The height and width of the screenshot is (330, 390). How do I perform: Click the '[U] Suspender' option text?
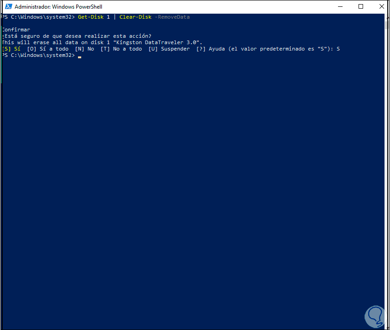(169, 49)
